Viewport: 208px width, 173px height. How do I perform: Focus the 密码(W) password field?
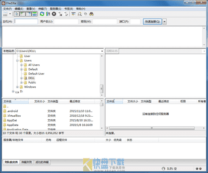coord(105,22)
